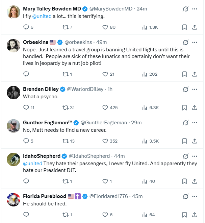Expand more options for Florida Pureblood's tweet

[195, 196]
